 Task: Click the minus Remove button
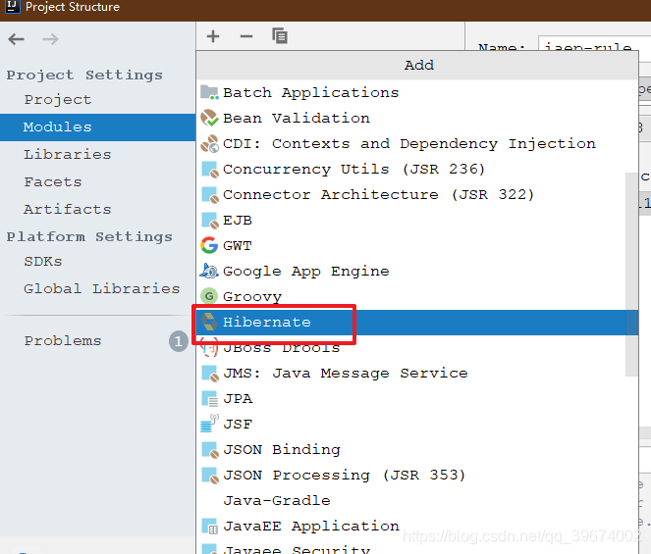click(246, 36)
